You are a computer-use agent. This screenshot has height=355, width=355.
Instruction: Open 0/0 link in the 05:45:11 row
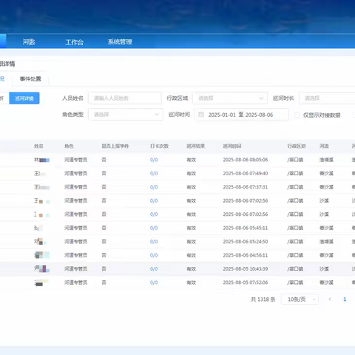pos(154,228)
